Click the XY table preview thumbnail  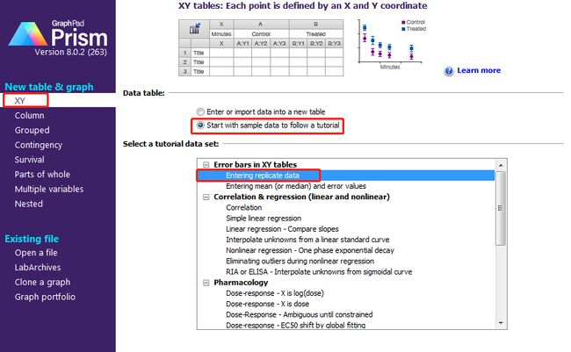(x=261, y=47)
